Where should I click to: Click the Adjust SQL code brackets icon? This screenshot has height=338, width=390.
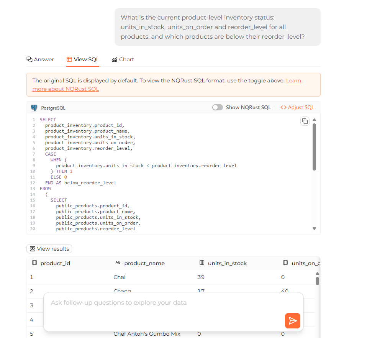tap(283, 107)
